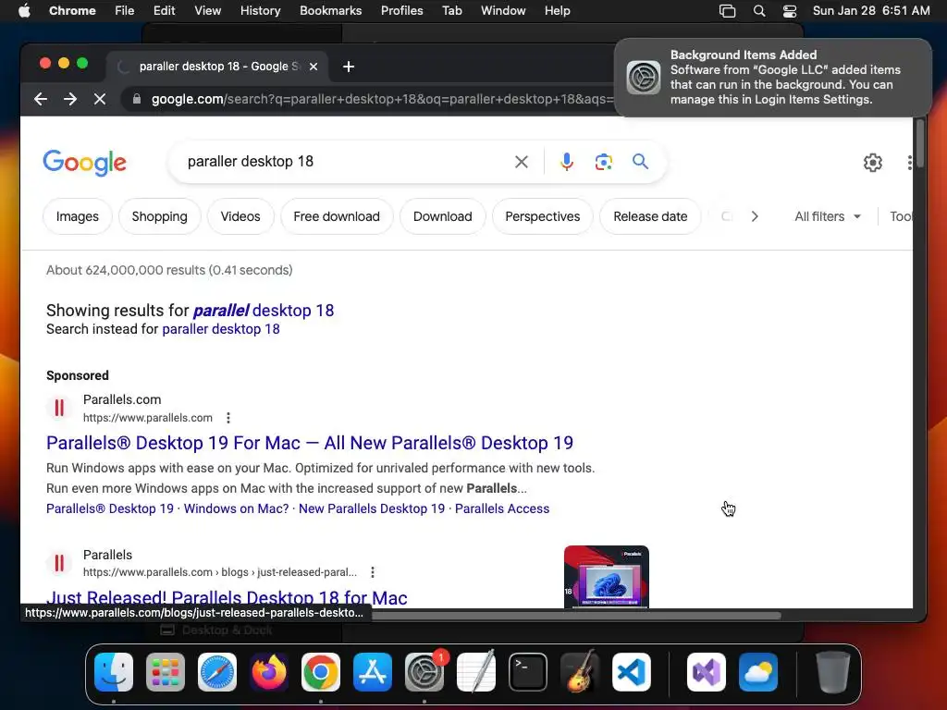
Task: Click the Parallels Desktop 18 result thumbnail
Action: 607,577
